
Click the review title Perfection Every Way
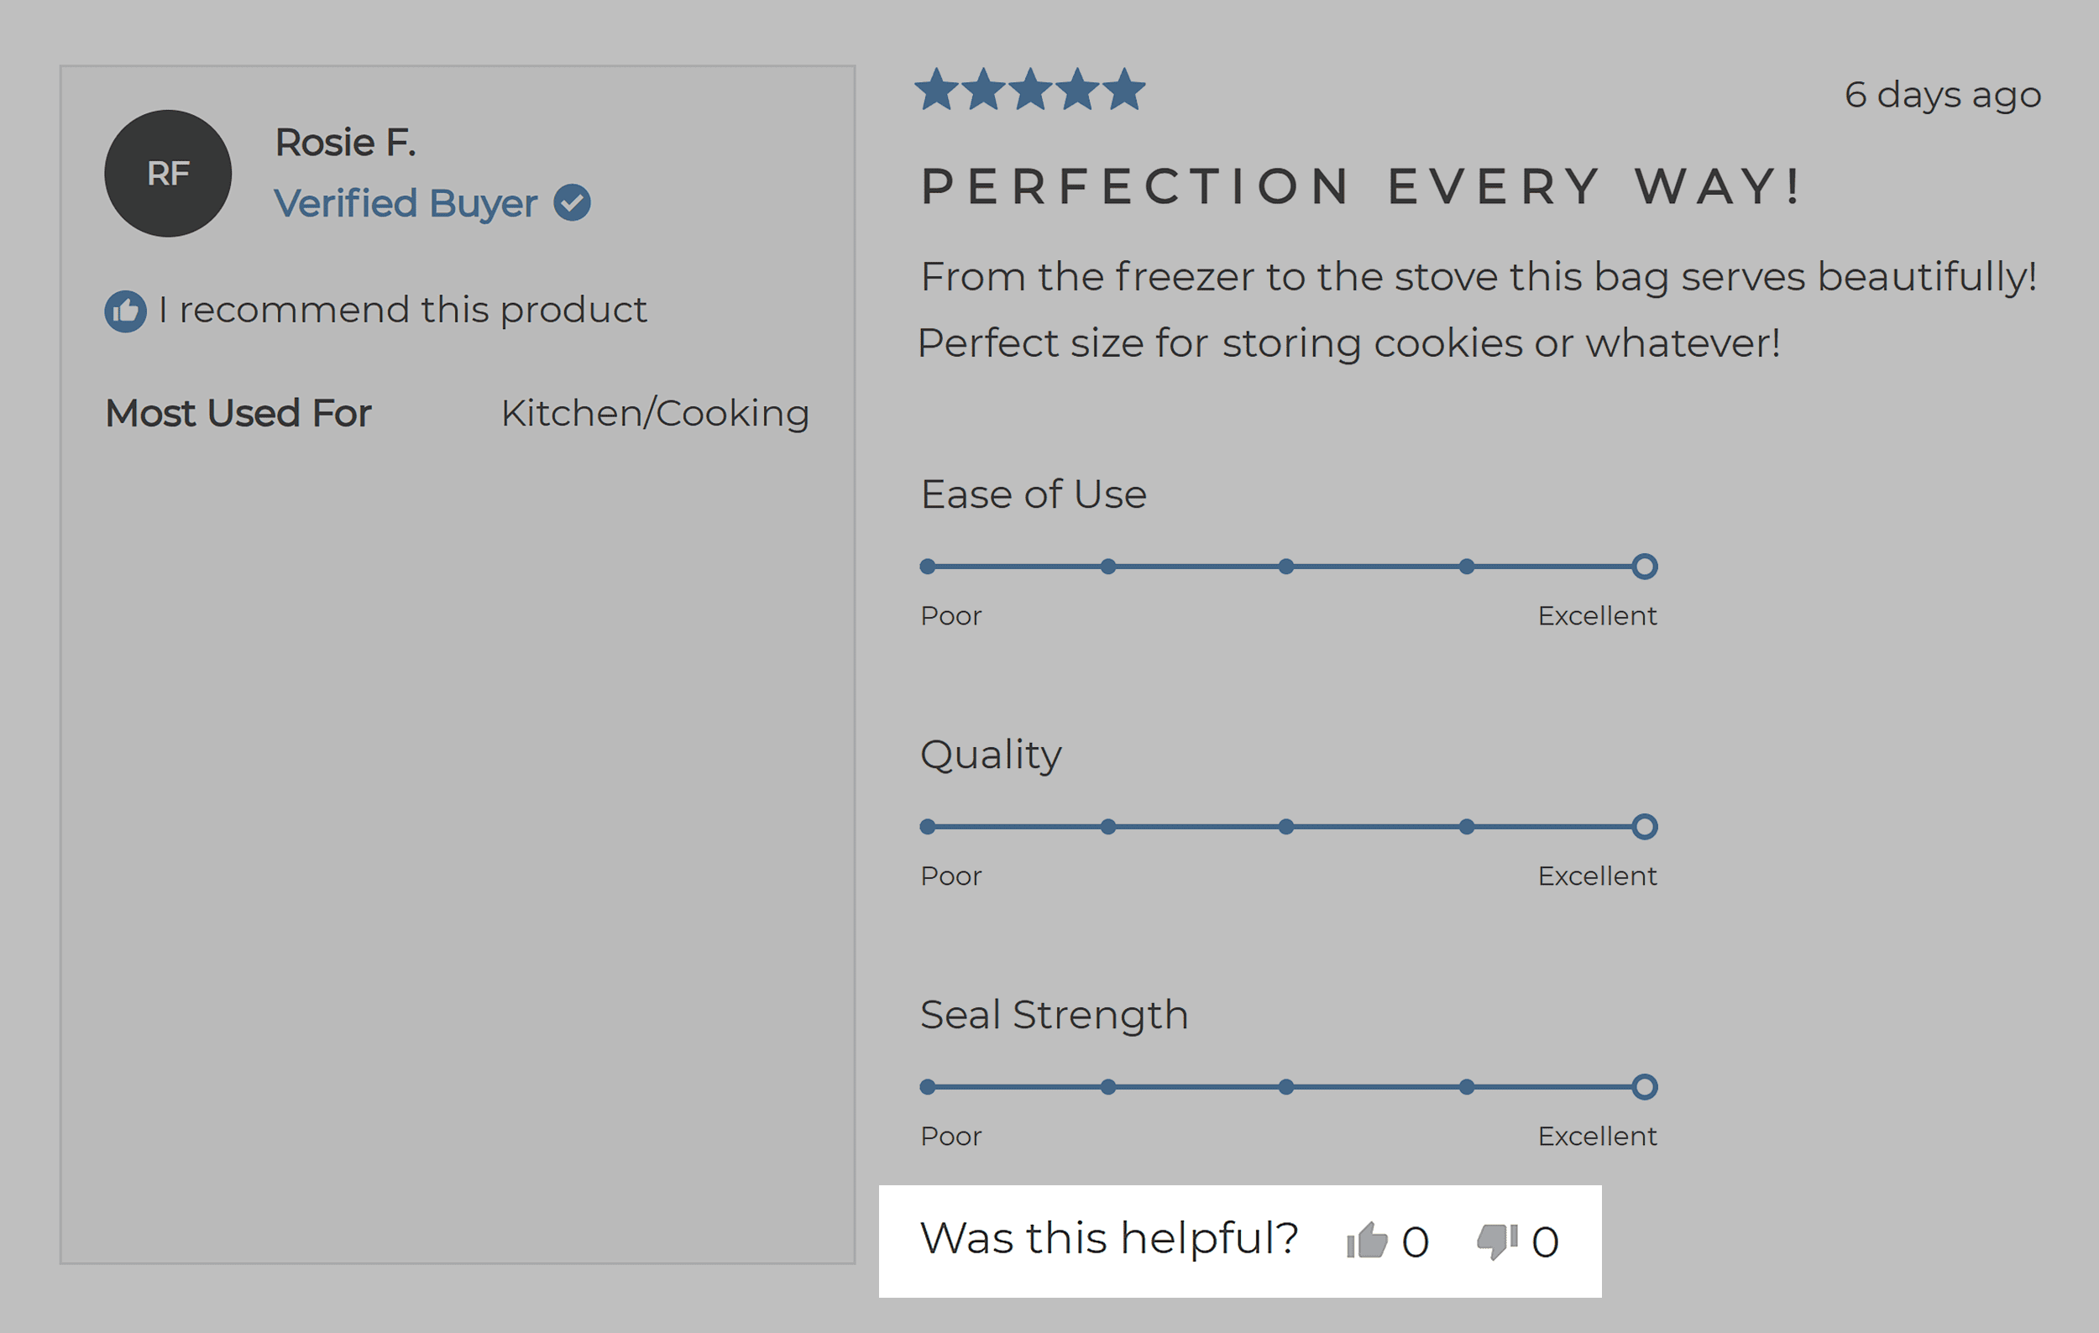point(1360,186)
